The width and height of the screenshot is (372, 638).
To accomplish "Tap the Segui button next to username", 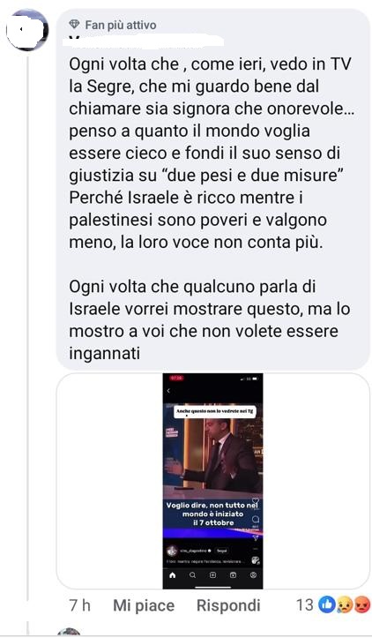I will point(221,551).
